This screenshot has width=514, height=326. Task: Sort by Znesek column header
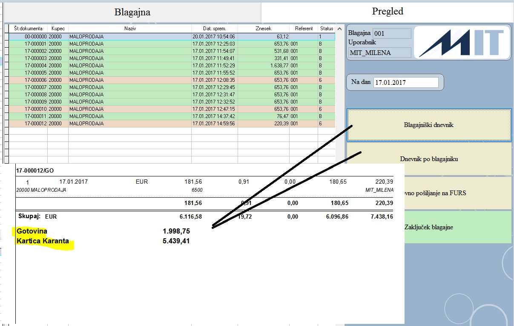point(263,29)
